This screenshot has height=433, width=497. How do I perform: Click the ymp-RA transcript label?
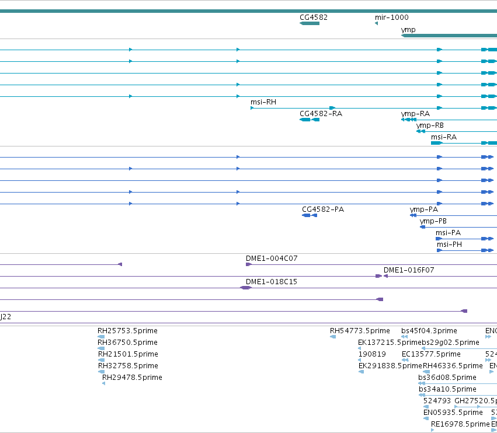click(415, 114)
